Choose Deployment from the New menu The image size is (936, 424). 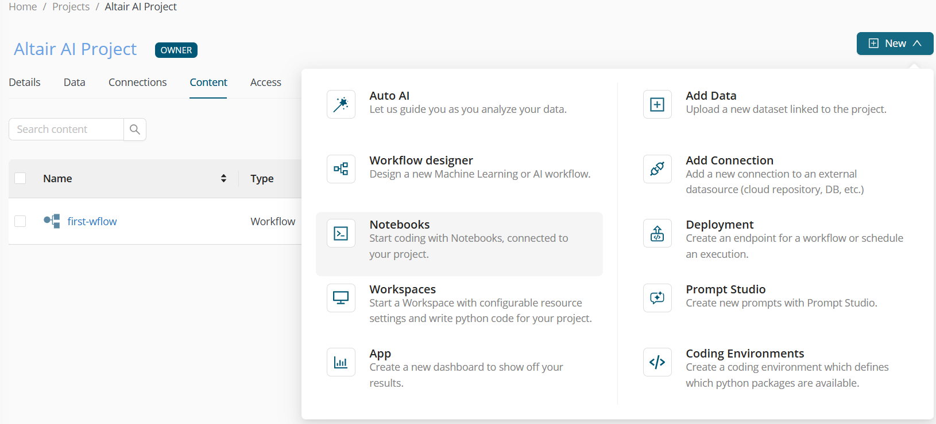click(x=775, y=240)
